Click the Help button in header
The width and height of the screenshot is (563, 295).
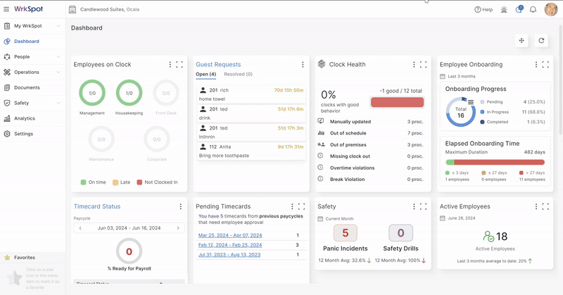pos(483,10)
